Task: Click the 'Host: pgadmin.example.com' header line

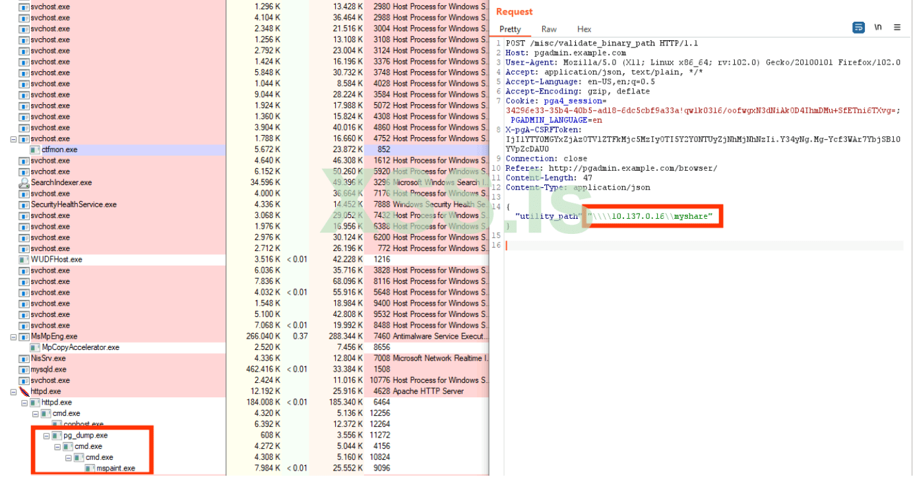Action: coord(566,53)
